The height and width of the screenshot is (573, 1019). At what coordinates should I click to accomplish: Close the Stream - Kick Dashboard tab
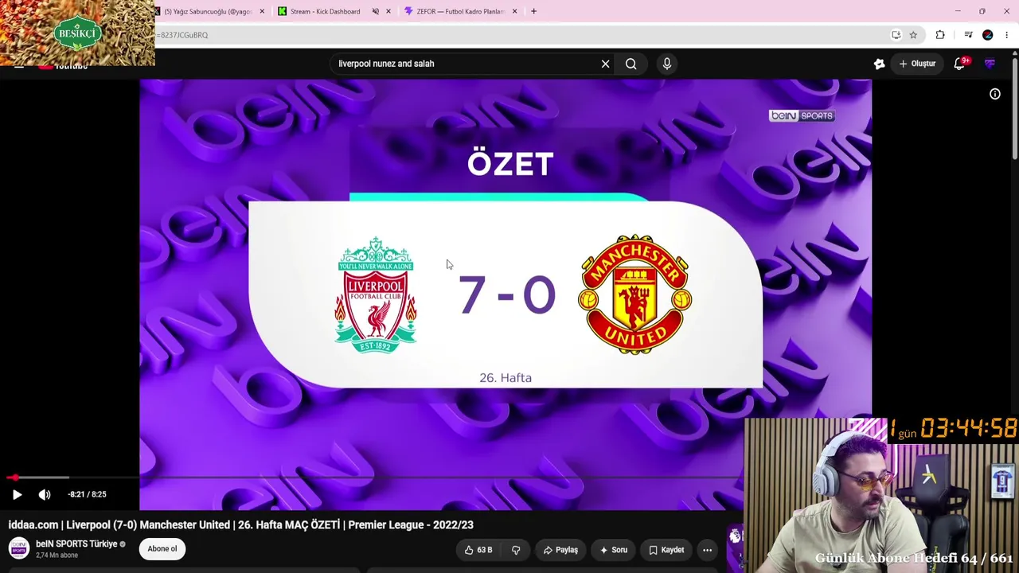click(x=388, y=11)
